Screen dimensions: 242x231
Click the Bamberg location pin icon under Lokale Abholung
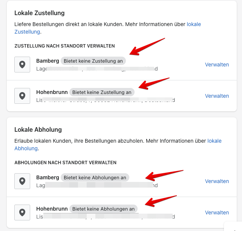click(22, 181)
